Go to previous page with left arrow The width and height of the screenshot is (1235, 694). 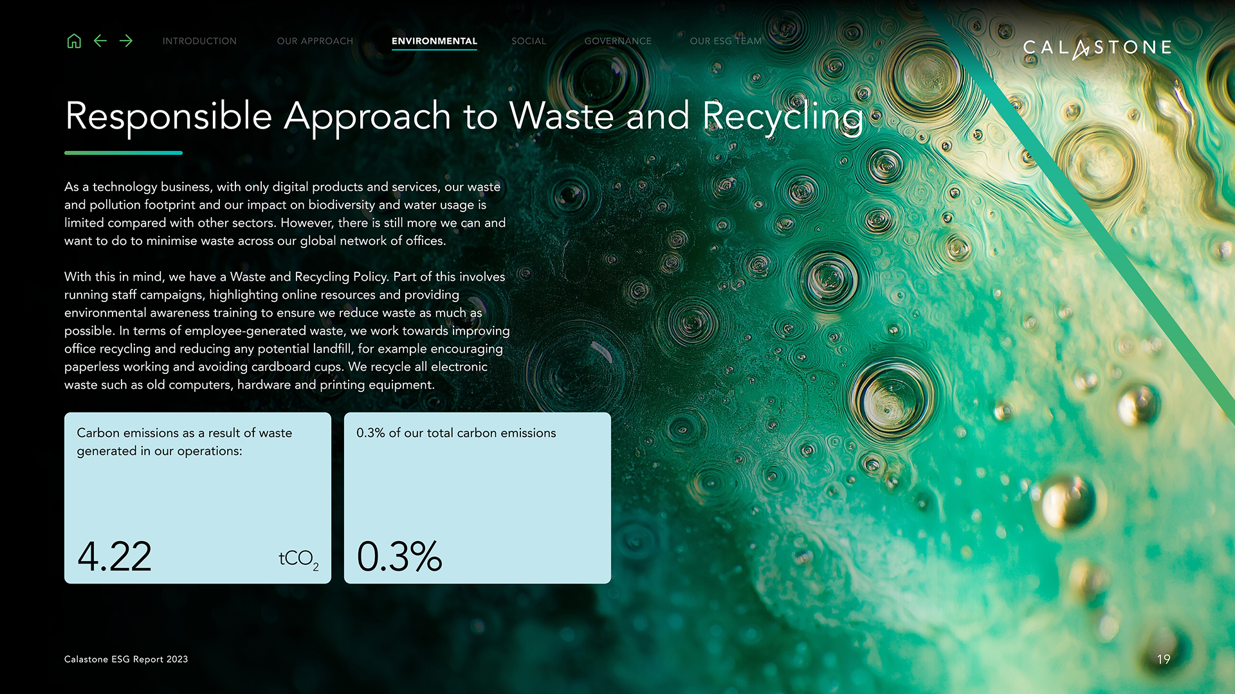coord(100,41)
